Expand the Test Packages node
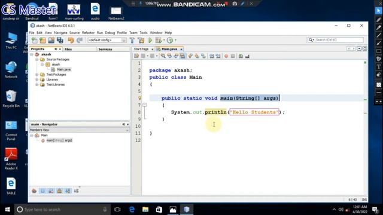The image size is (383, 215). [37, 75]
